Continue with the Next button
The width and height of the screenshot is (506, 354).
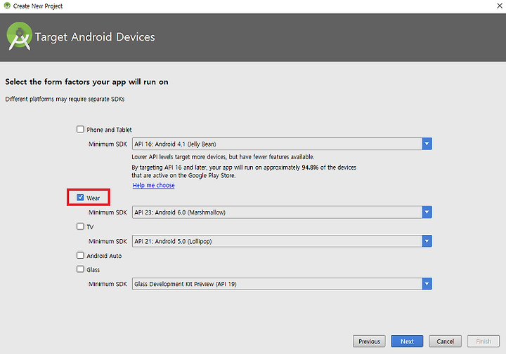pos(407,341)
